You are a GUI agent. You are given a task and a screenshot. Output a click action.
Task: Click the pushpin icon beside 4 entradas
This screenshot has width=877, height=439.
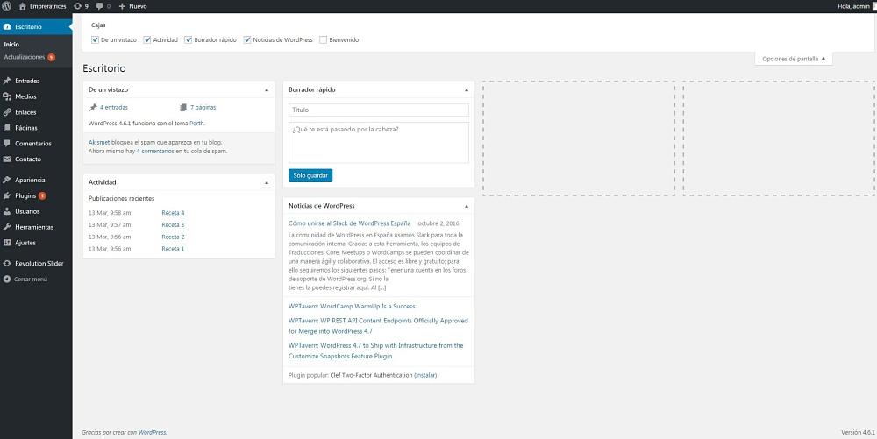point(93,107)
